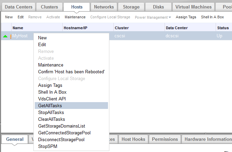Image resolution: width=232 pixels, height=152 pixels.
Task: Open VdsClient API from the context menu
Action: coord(52,99)
